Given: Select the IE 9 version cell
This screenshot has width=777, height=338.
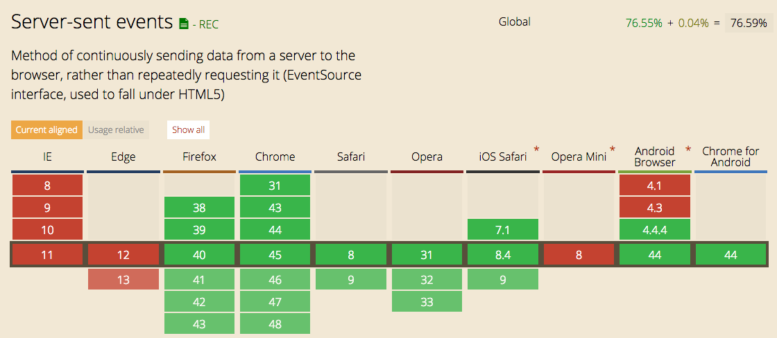Looking at the screenshot, I should tap(47, 208).
